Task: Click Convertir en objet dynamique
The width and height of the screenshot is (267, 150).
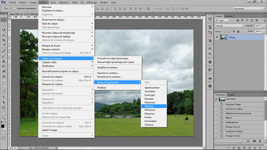Action: [x=113, y=58]
